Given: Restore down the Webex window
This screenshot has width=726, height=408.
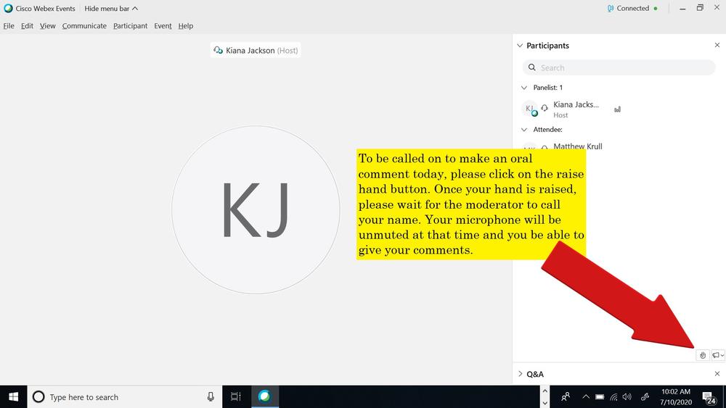Looking at the screenshot, I should tap(700, 7).
